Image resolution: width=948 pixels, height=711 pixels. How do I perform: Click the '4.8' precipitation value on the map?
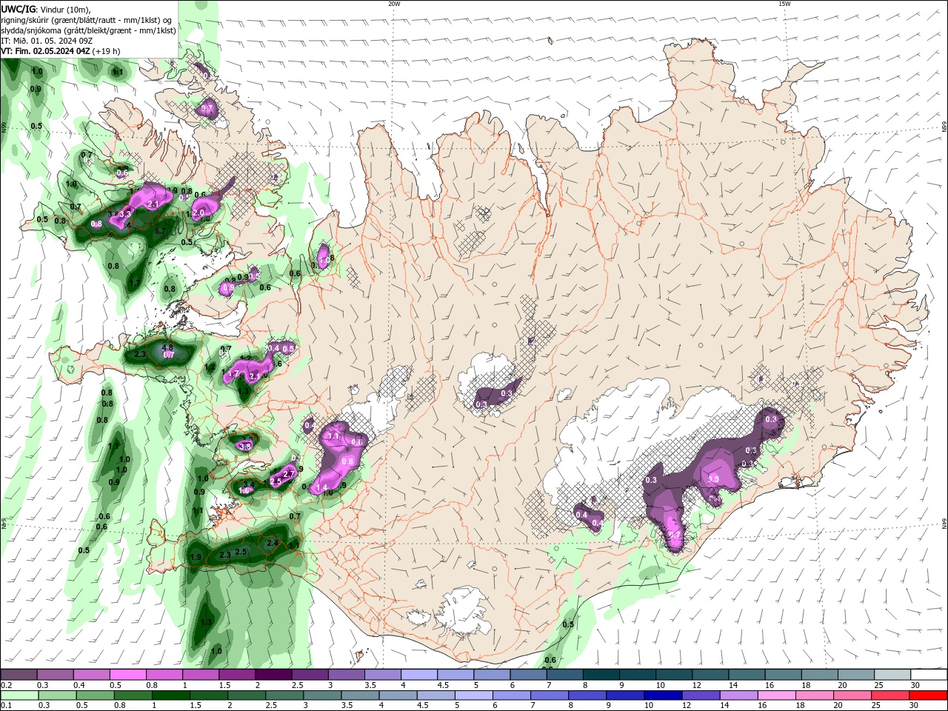click(167, 347)
